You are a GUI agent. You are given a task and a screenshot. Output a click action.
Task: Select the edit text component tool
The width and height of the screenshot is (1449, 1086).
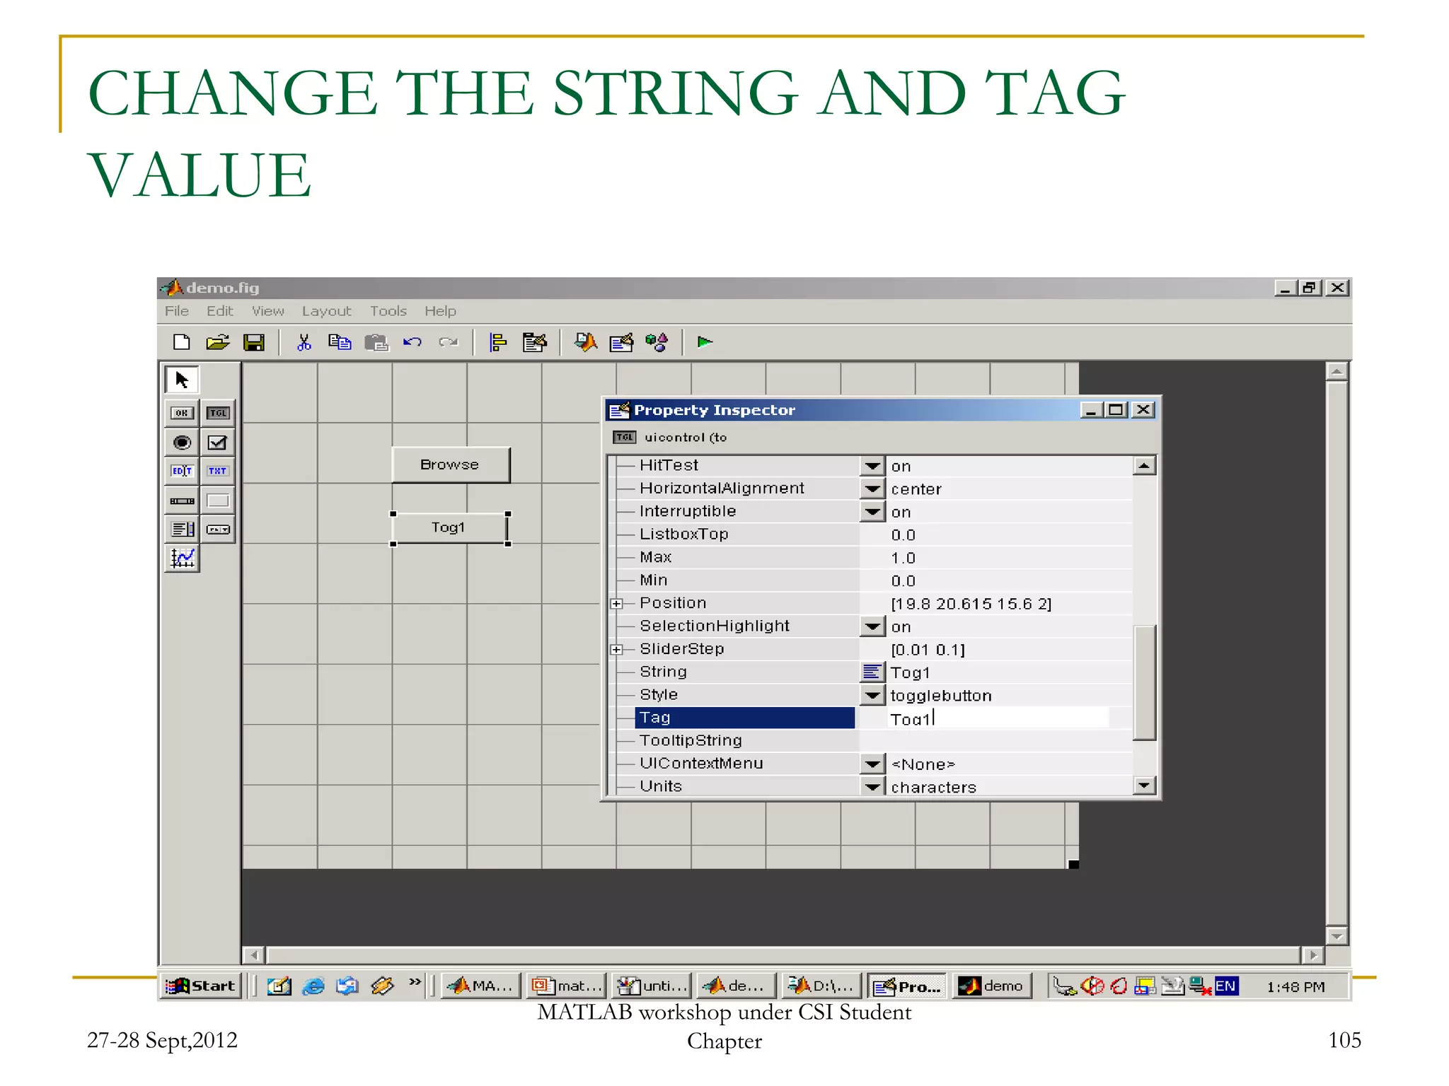(x=182, y=471)
